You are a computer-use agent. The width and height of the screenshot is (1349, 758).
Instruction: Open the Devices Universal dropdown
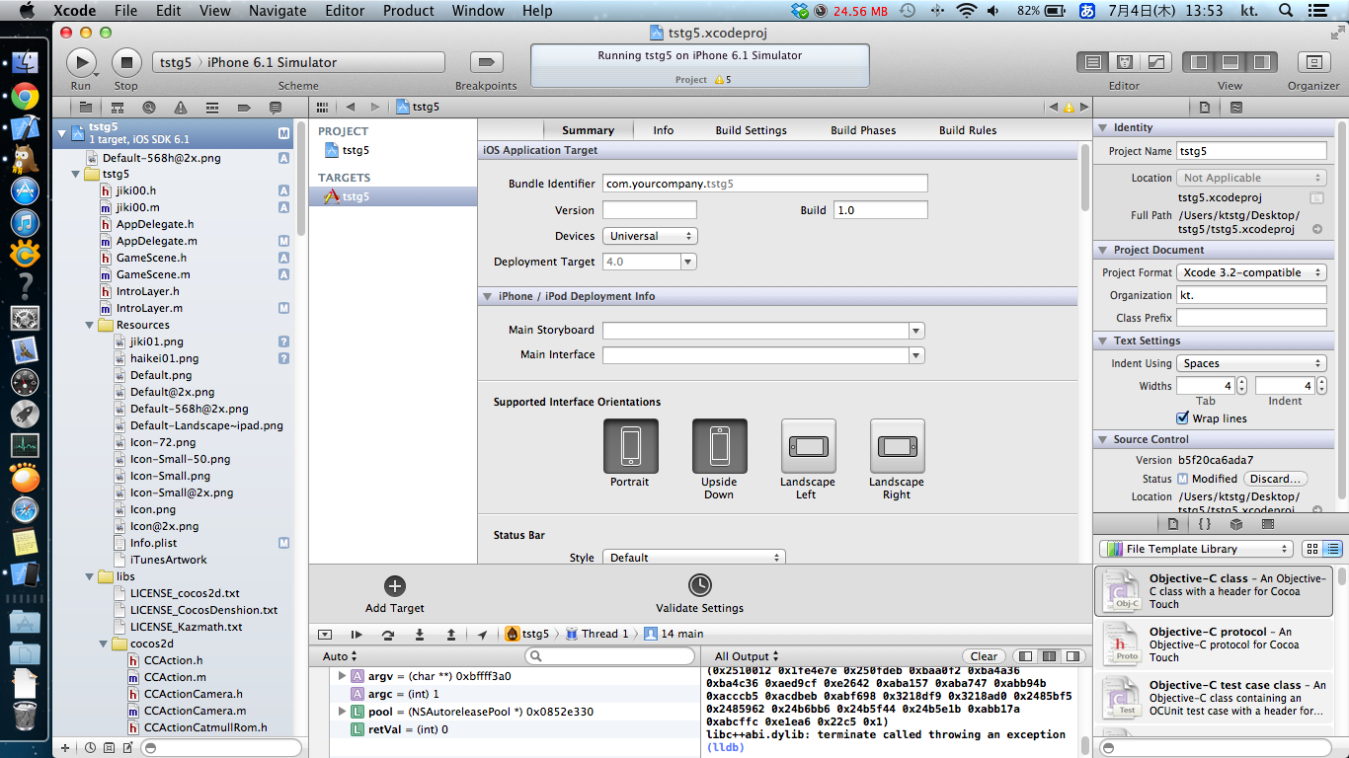[650, 236]
